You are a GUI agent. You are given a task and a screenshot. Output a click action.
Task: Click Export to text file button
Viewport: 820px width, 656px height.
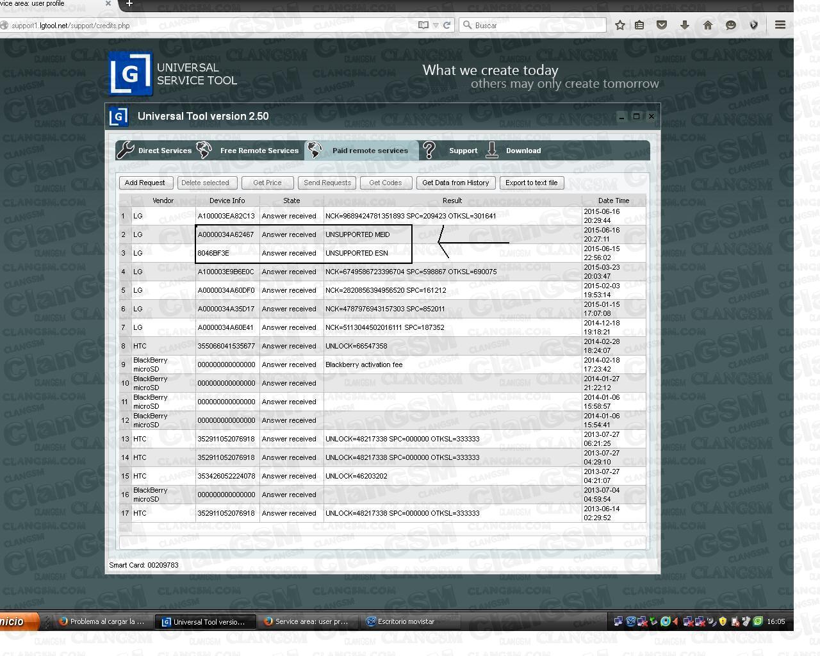(532, 183)
